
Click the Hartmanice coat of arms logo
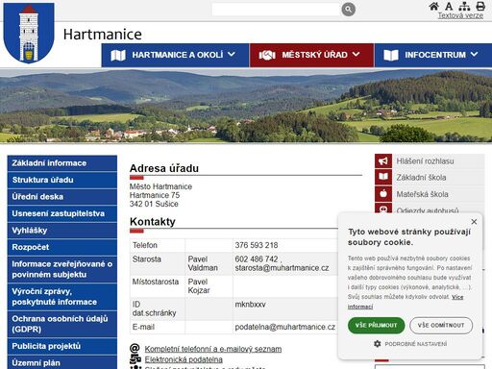[x=29, y=33]
